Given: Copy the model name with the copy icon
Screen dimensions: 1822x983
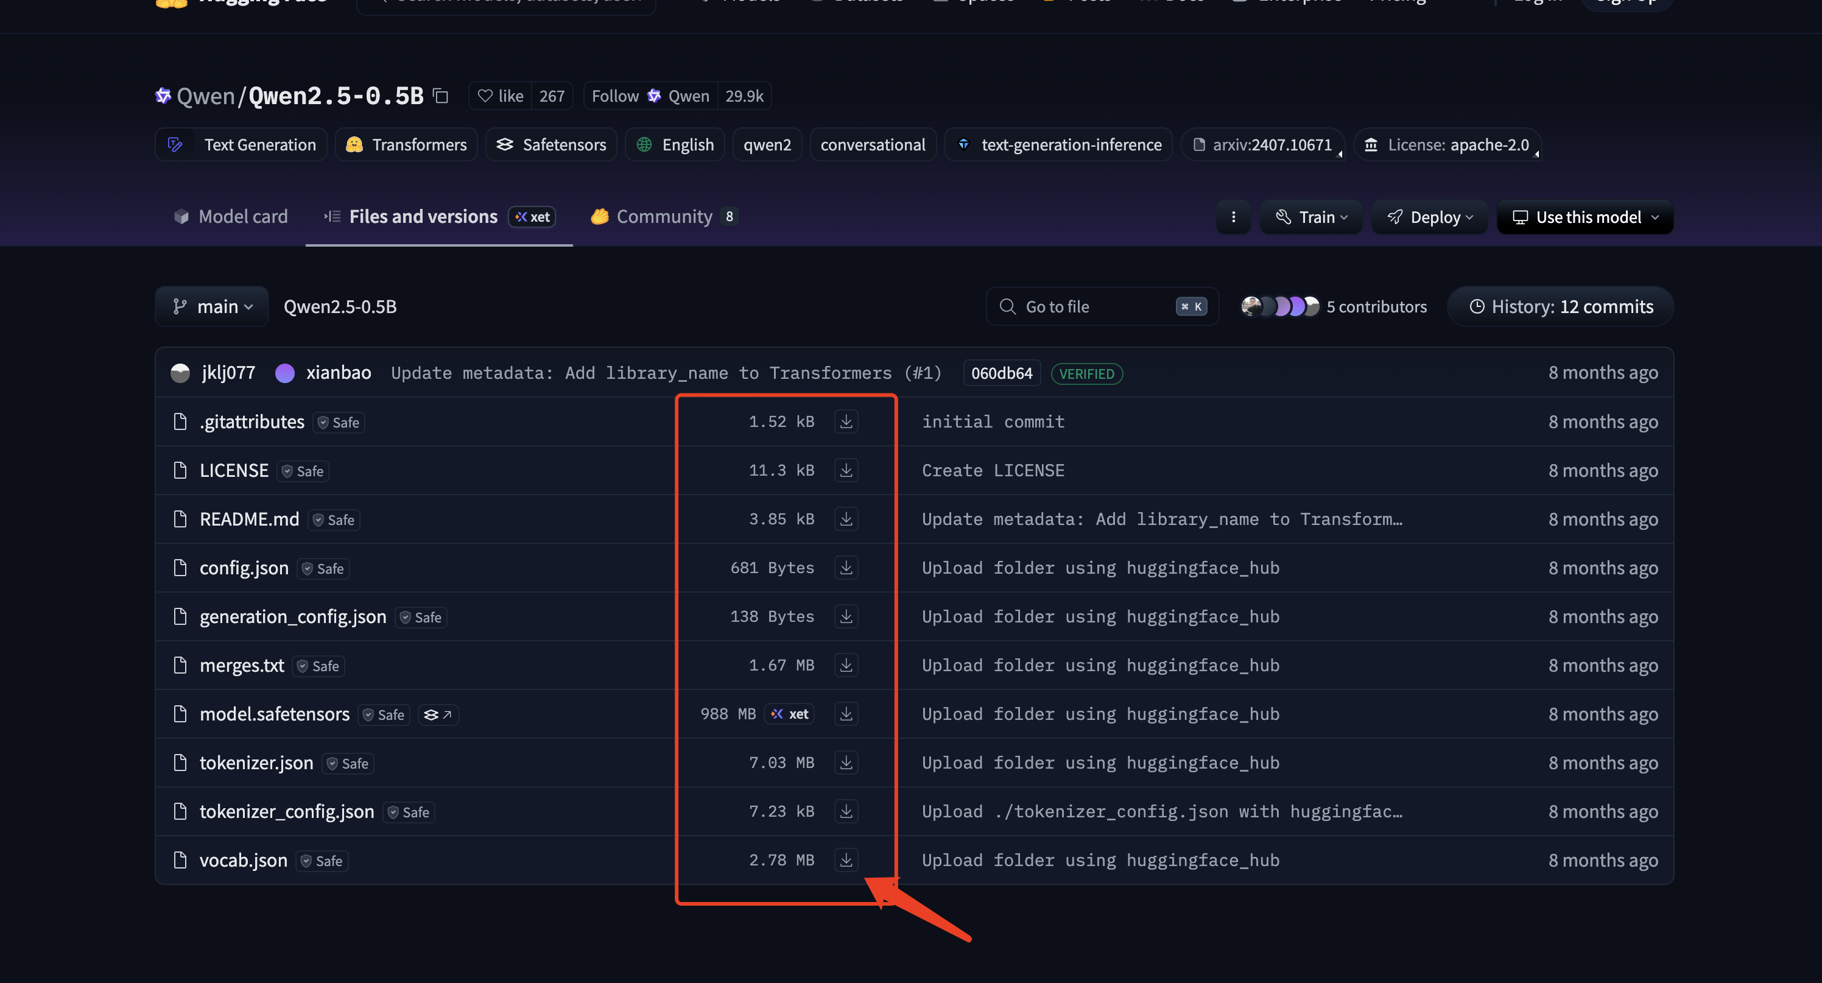Looking at the screenshot, I should (441, 96).
